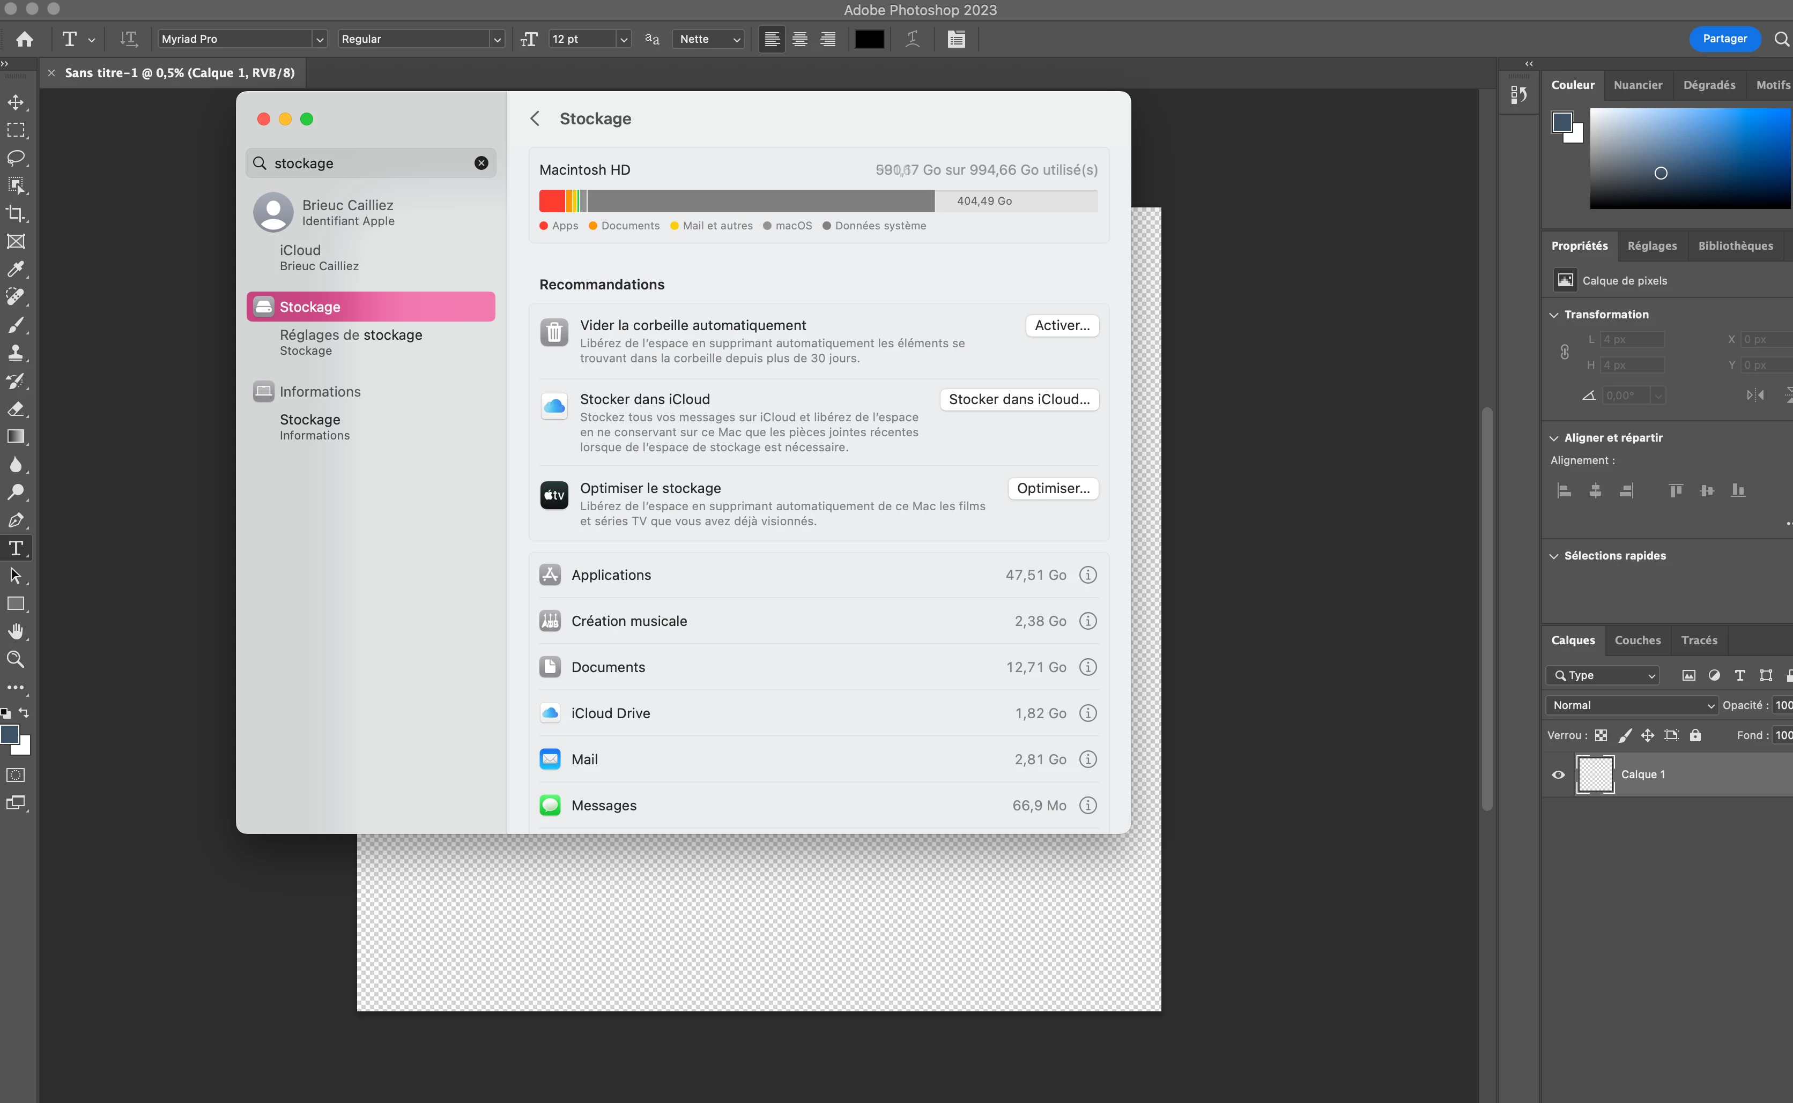Select the Zoom tool in toolbar
Image resolution: width=1793 pixels, height=1103 pixels.
coord(16,659)
